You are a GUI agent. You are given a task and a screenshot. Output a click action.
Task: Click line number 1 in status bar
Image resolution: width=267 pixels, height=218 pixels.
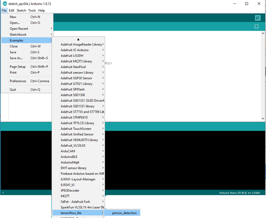pyautogui.click(x=3, y=193)
